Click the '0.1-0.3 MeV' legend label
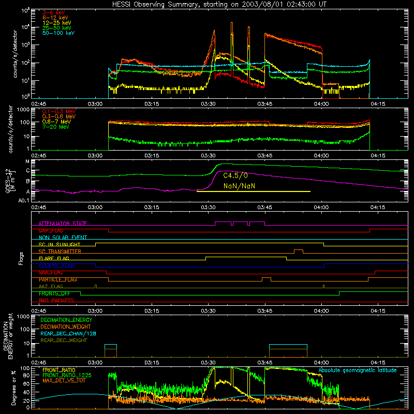Screen dimensions: 414x414 point(59,111)
